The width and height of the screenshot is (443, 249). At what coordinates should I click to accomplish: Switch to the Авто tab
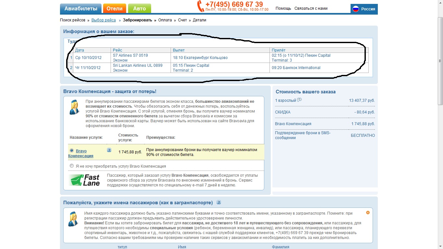pyautogui.click(x=139, y=8)
